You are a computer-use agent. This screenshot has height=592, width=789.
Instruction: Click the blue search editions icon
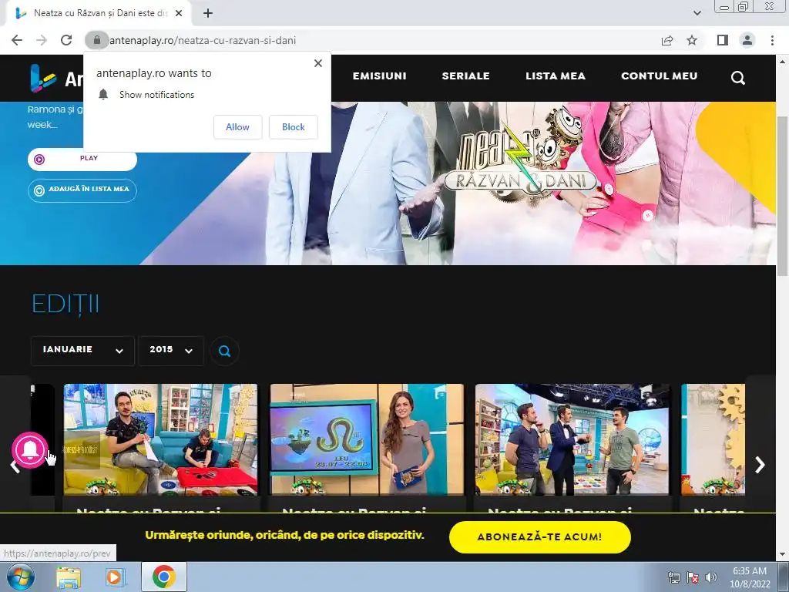(x=224, y=351)
